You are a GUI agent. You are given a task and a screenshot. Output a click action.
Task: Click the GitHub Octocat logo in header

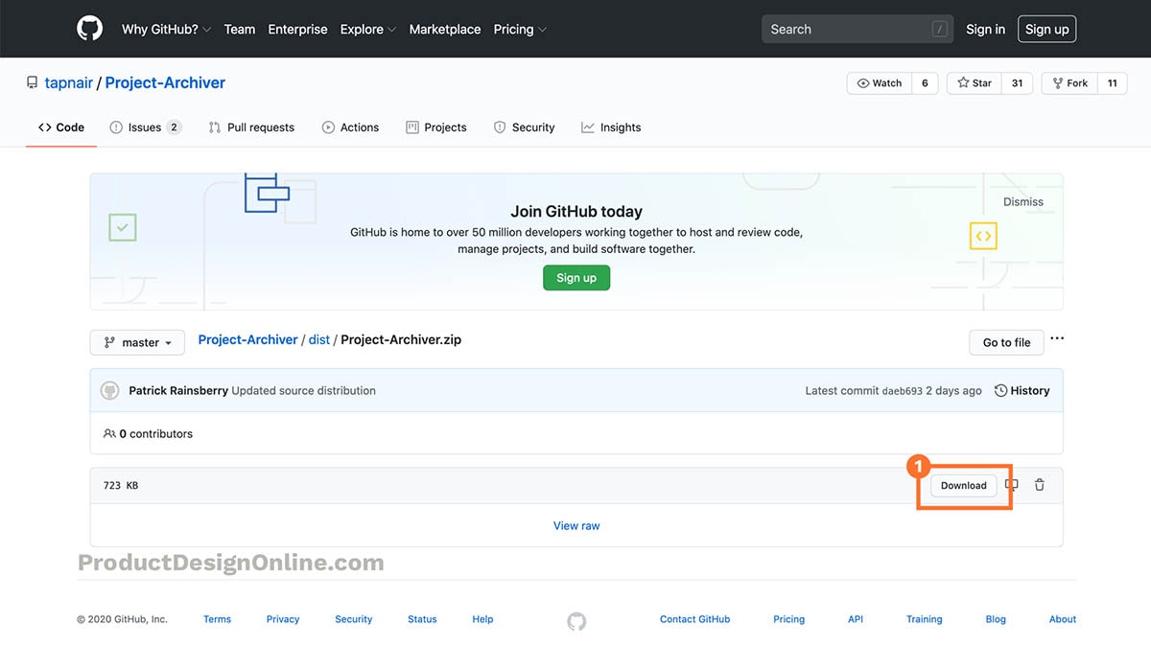(89, 29)
